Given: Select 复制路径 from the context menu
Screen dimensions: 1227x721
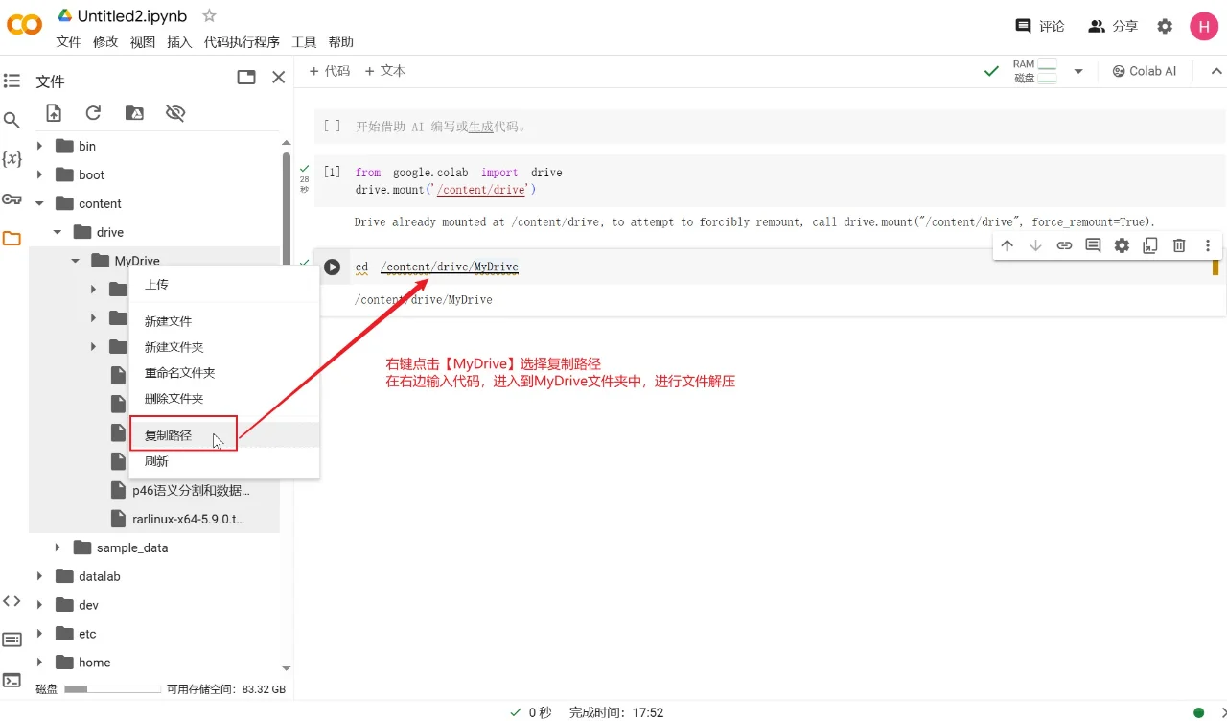Looking at the screenshot, I should pos(168,435).
